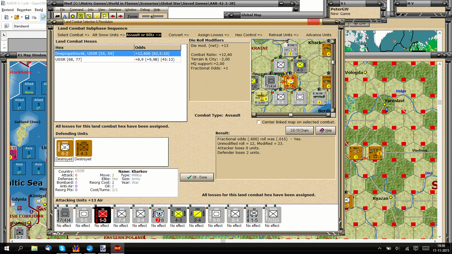Enable Center linked map on selected combat
Image resolution: width=452 pixels, height=254 pixels.
258,122
